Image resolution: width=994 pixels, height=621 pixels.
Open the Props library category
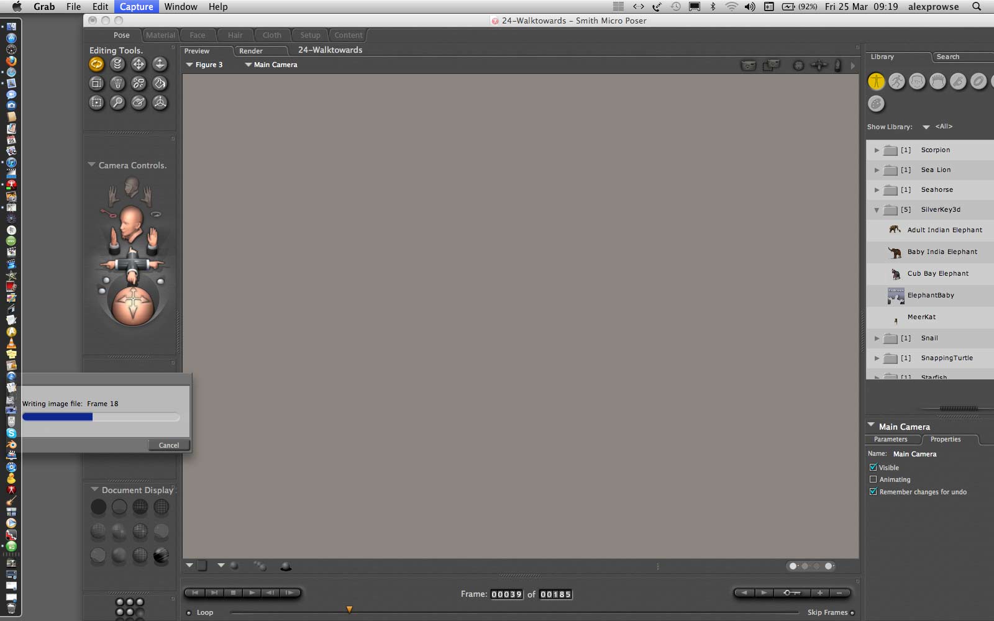tap(978, 81)
